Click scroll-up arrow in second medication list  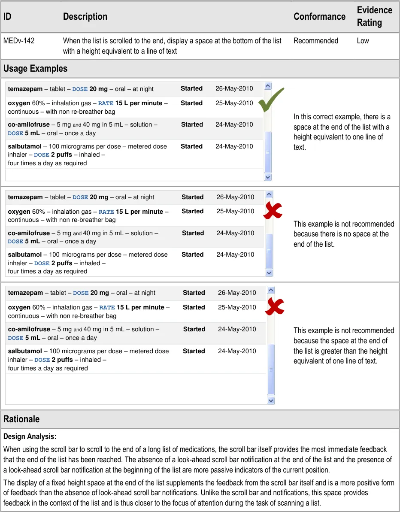[269, 194]
